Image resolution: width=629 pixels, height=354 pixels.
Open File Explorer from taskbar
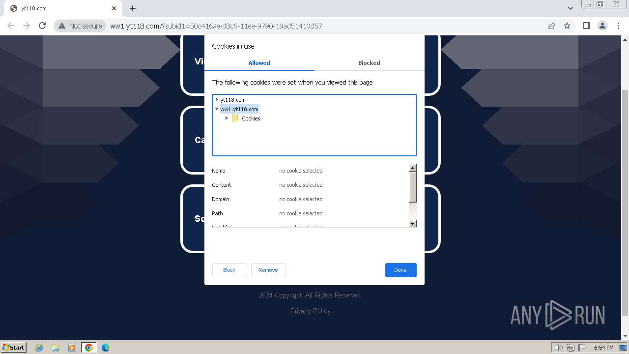pyautogui.click(x=56, y=348)
